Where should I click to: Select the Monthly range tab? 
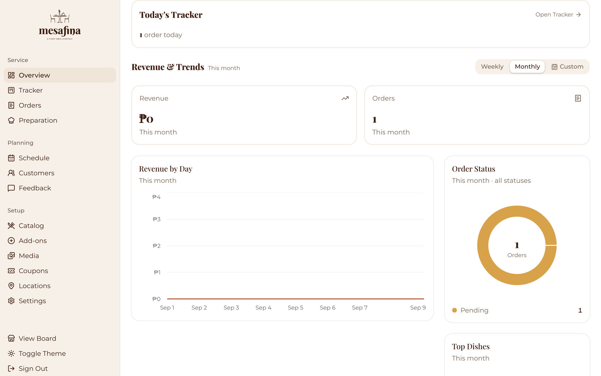coord(527,67)
